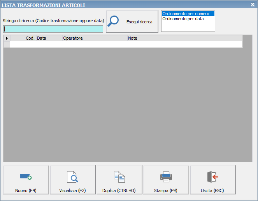This screenshot has height=201, width=258.
Task: Click the empty Cod. cell in first row
Action: click(x=23, y=44)
